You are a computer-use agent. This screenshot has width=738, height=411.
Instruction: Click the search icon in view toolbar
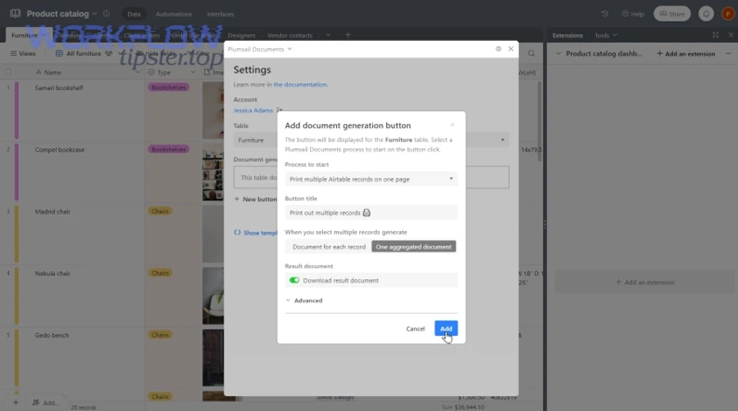pos(531,53)
